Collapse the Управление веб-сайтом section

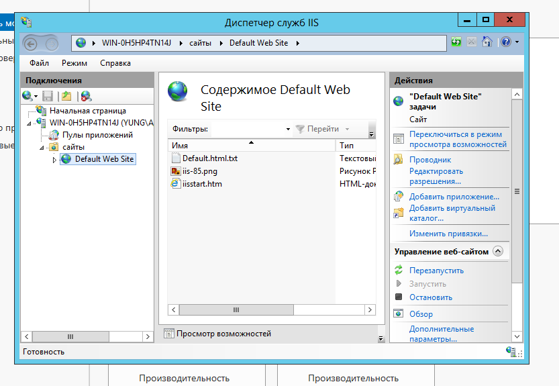click(498, 251)
